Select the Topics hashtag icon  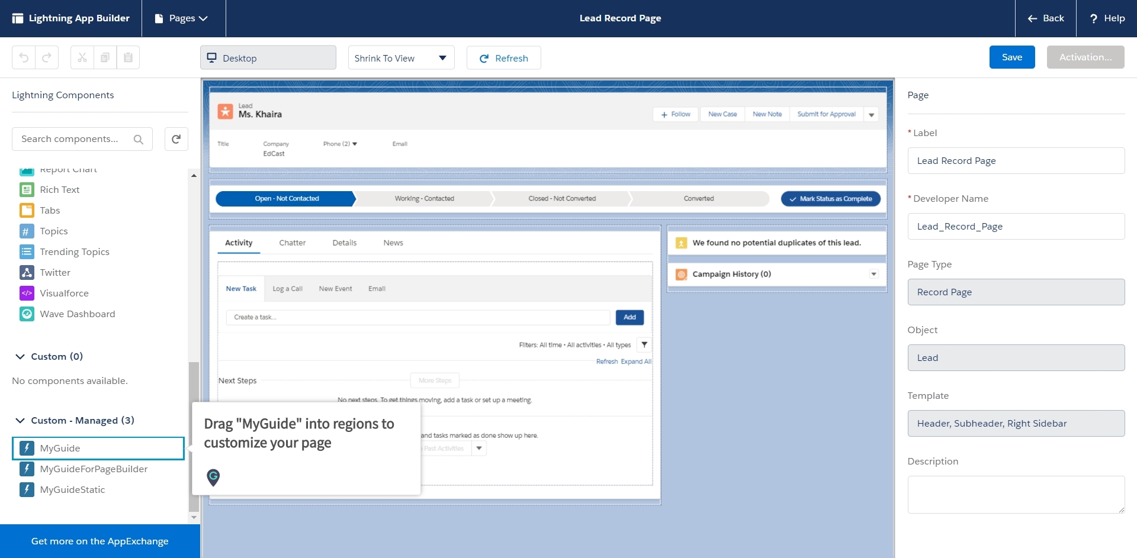coord(27,231)
